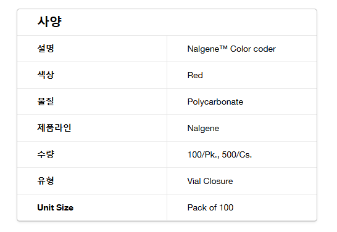Click the 유형 label

click(46, 181)
